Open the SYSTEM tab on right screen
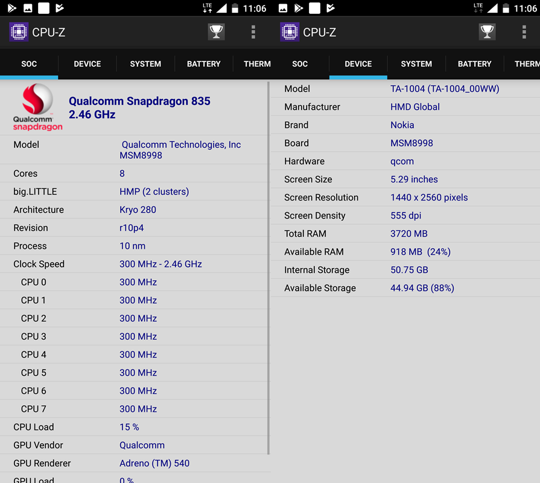Image resolution: width=540 pixels, height=483 pixels. click(x=416, y=64)
